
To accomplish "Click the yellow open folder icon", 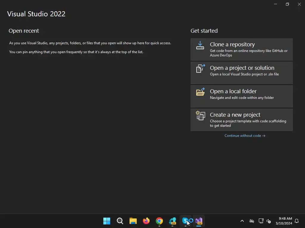I will 200,92.
